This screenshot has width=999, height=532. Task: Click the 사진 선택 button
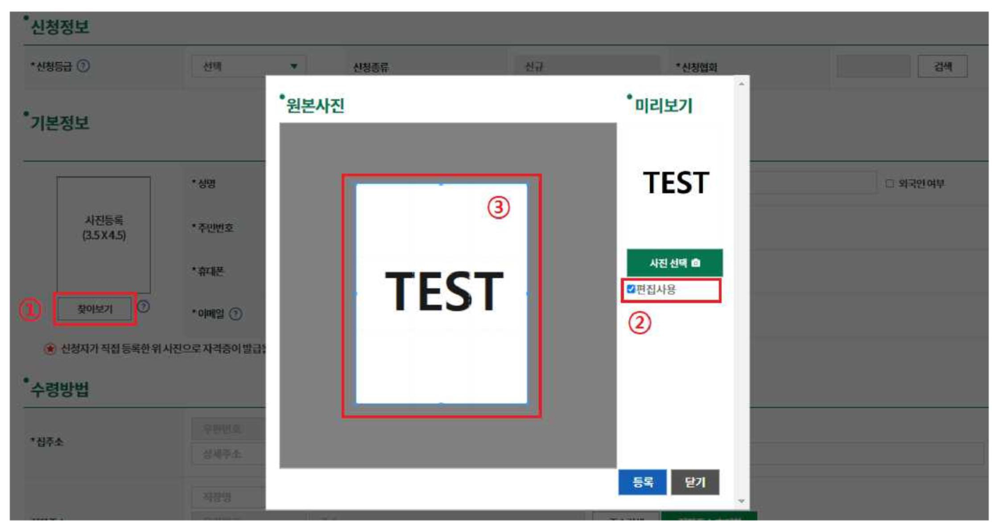pos(675,263)
